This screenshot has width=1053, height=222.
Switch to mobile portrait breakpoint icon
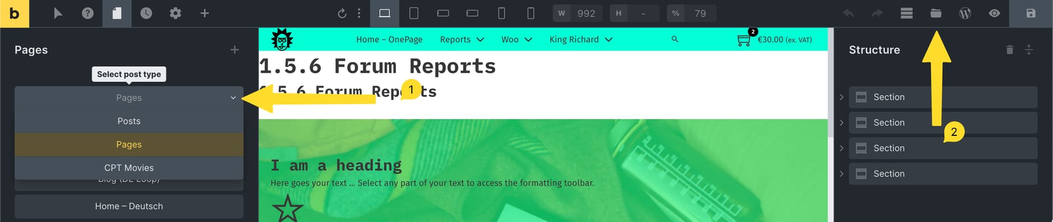(x=501, y=13)
